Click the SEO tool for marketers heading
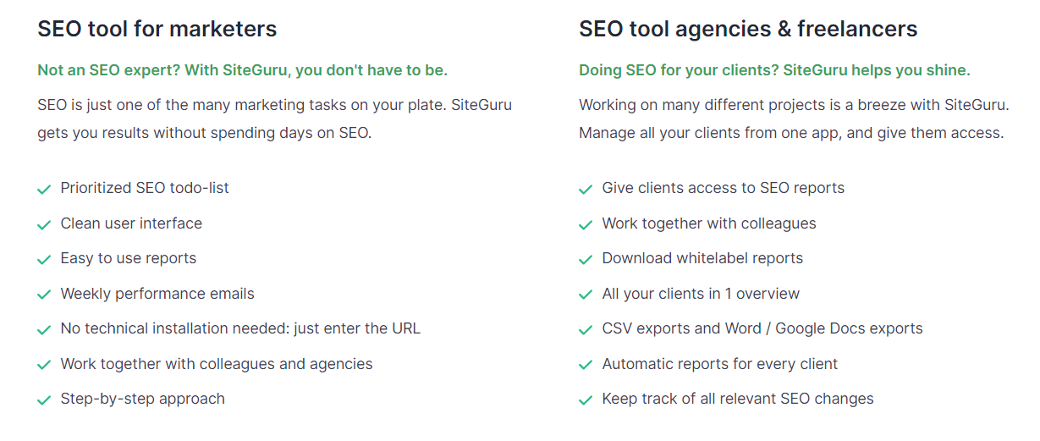 click(x=157, y=29)
